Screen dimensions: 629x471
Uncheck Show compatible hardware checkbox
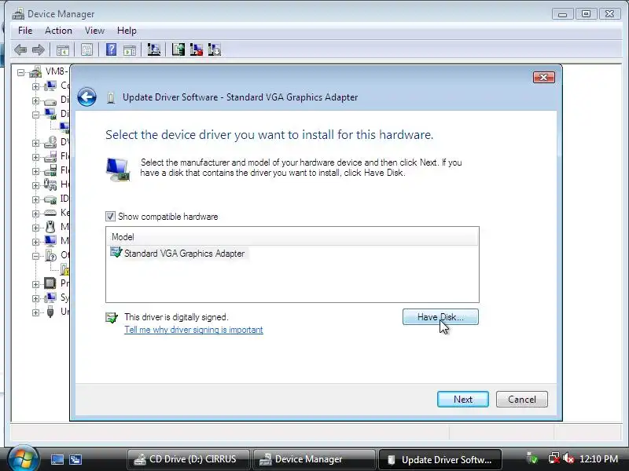(x=110, y=217)
